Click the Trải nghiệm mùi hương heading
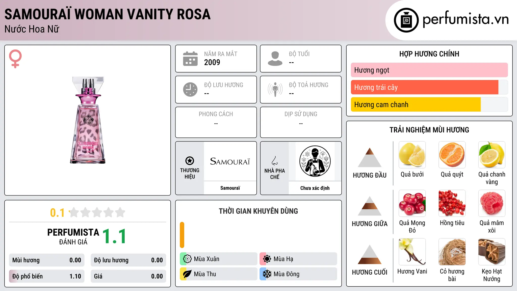The width and height of the screenshot is (517, 291). pyautogui.click(x=429, y=130)
